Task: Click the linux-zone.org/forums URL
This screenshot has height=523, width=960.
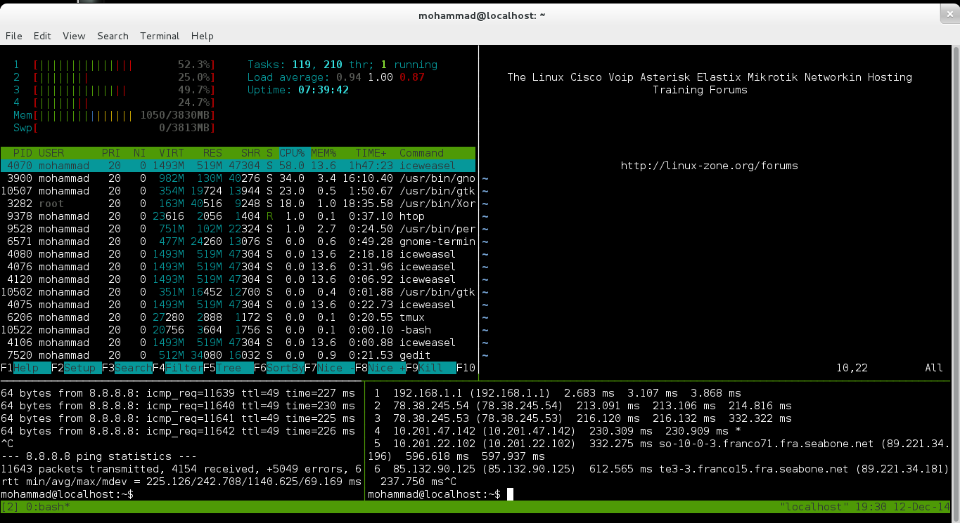Action: (709, 166)
